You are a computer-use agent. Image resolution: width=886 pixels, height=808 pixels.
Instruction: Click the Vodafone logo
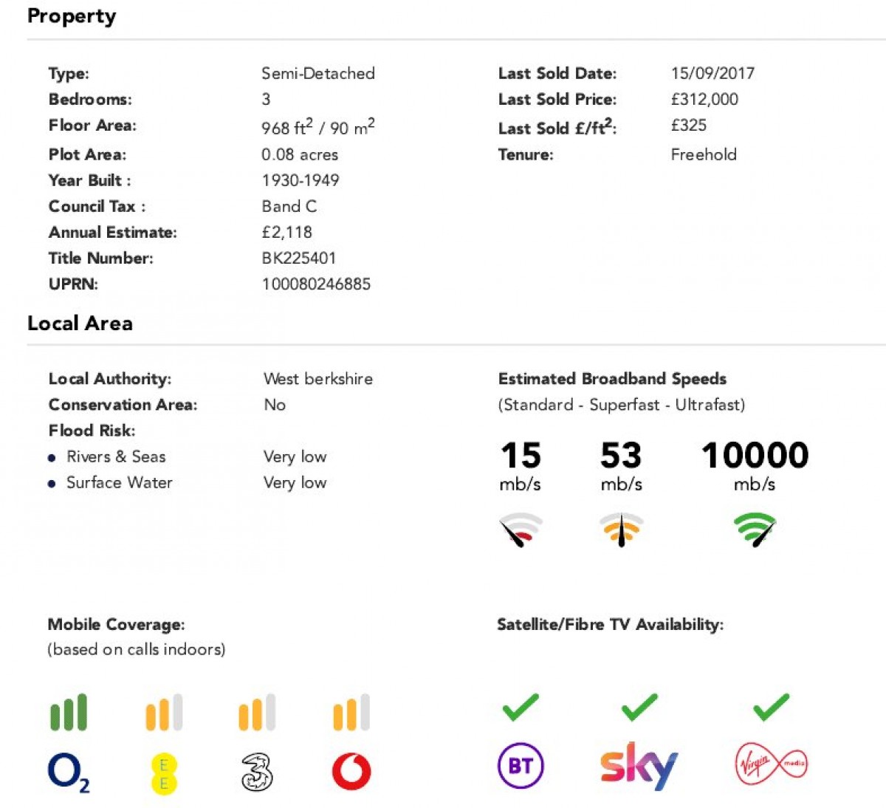(x=351, y=772)
